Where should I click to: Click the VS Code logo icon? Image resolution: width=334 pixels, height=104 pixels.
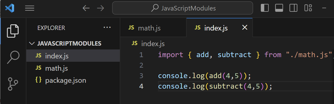pyautogui.click(x=9, y=8)
